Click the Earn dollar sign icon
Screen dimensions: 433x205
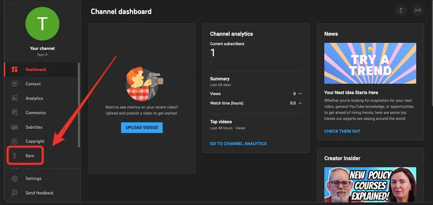click(15, 156)
